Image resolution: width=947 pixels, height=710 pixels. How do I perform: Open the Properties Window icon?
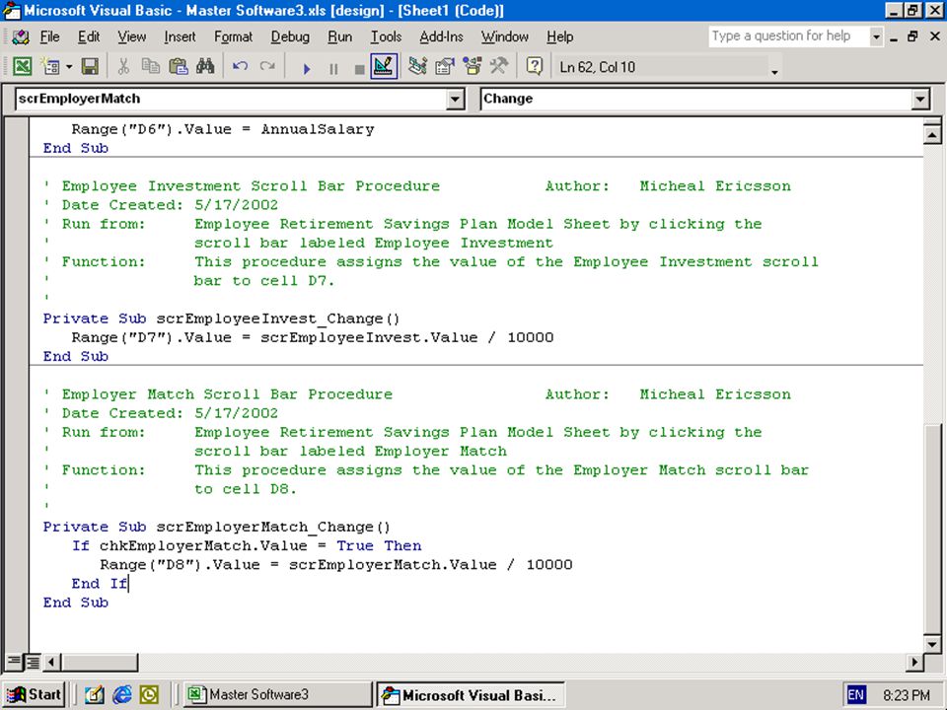(x=445, y=66)
